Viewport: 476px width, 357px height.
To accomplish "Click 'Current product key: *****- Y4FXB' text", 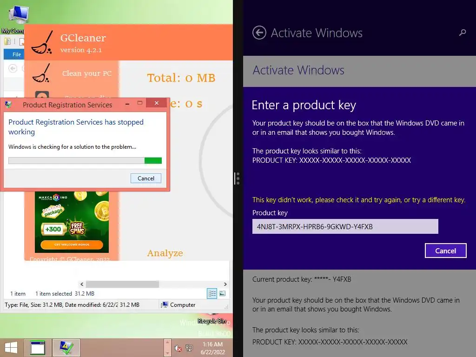I will pyautogui.click(x=302, y=279).
